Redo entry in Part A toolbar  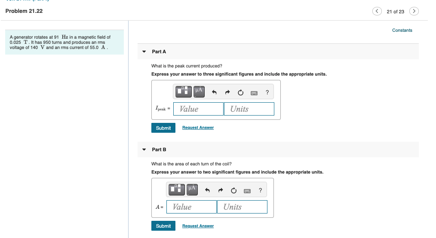[x=227, y=92]
